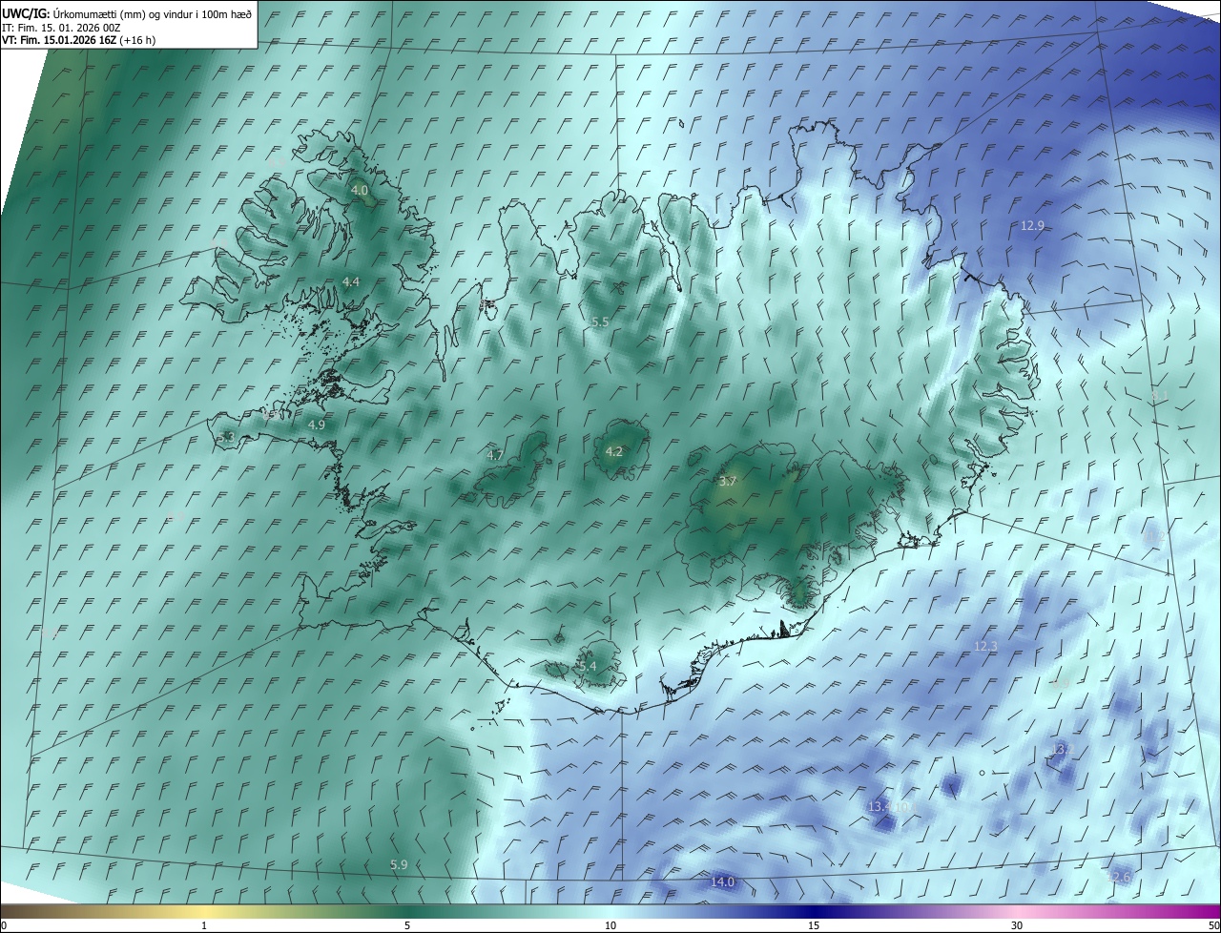The height and width of the screenshot is (933, 1221).
Task: Click the 4.2 value label on the central glacier
Action: tap(614, 451)
